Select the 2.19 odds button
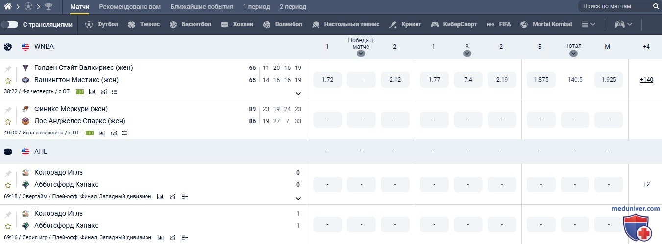The width and height of the screenshot is (662, 244). pos(502,80)
